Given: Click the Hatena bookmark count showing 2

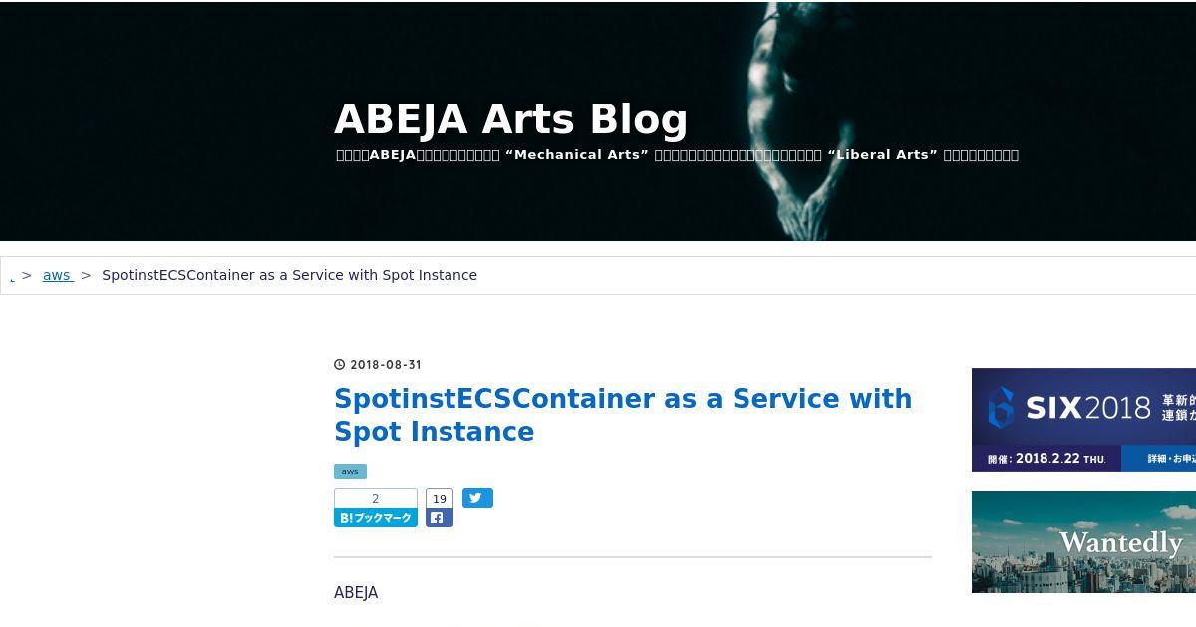Looking at the screenshot, I should point(376,499).
